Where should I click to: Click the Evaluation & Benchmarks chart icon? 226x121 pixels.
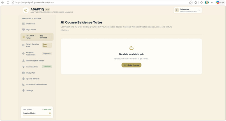[24, 85]
